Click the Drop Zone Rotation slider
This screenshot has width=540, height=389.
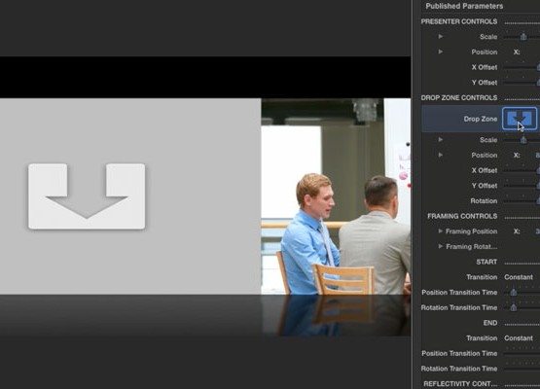[522, 200]
